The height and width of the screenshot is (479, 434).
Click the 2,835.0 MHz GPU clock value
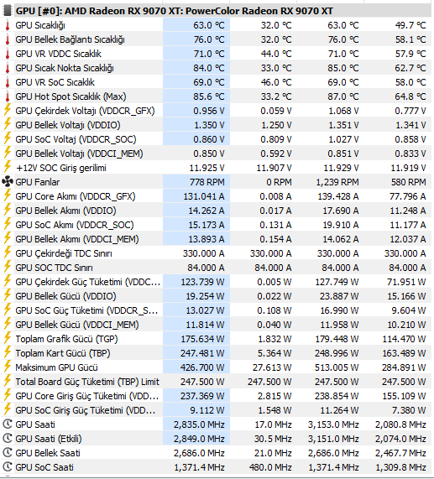coord(199,424)
